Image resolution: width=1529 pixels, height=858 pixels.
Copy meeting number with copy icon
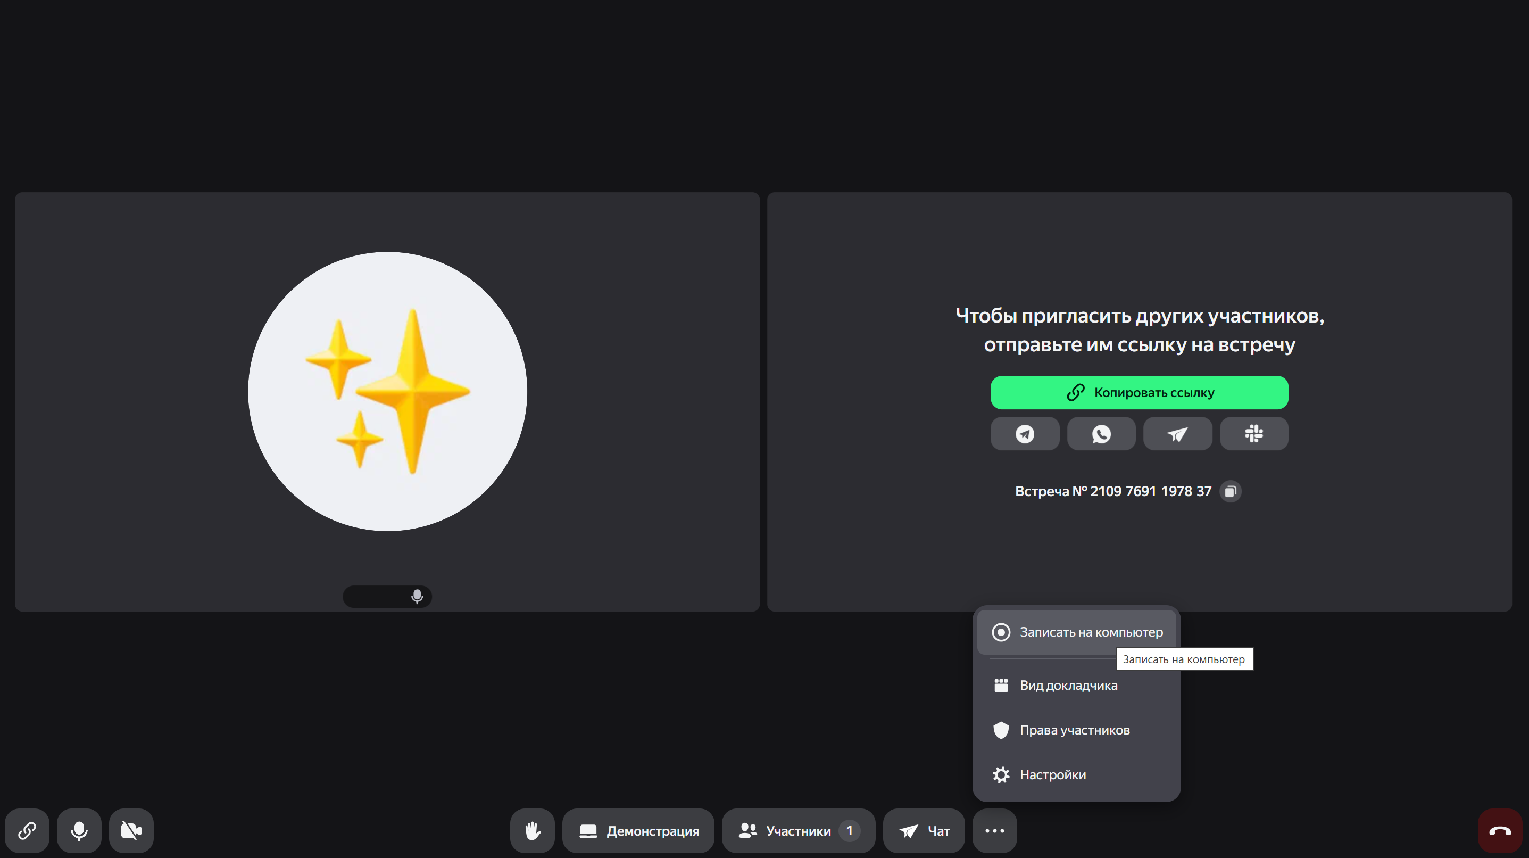click(1230, 491)
